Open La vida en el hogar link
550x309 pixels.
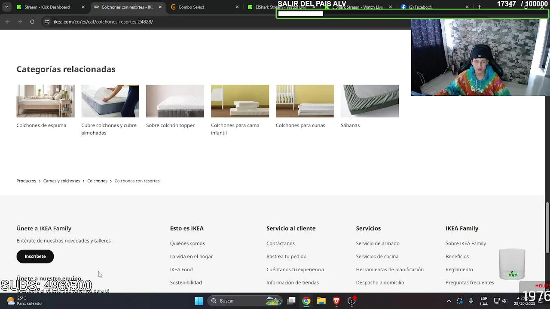point(191,256)
